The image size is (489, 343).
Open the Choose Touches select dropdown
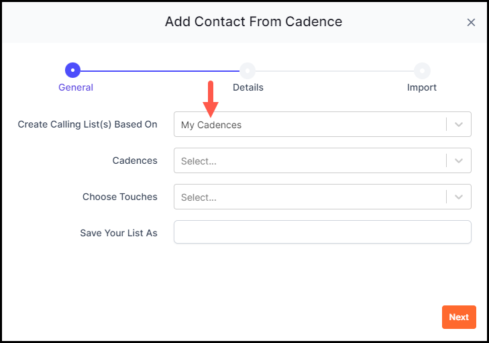pyautogui.click(x=323, y=197)
